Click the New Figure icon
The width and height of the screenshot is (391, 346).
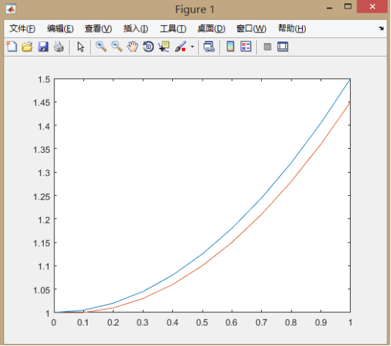(12, 47)
